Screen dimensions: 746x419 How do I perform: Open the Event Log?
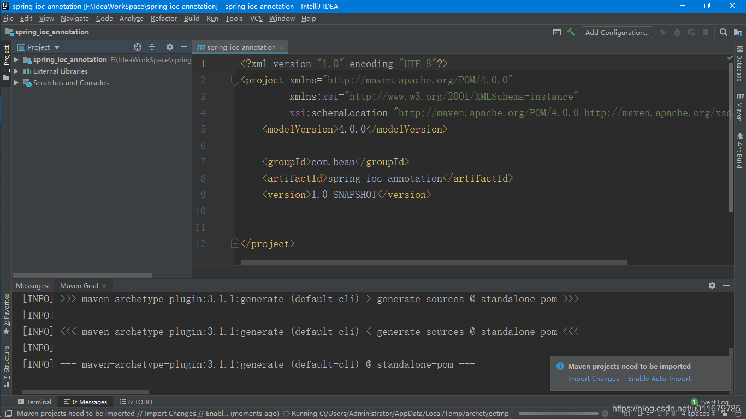coord(709,402)
